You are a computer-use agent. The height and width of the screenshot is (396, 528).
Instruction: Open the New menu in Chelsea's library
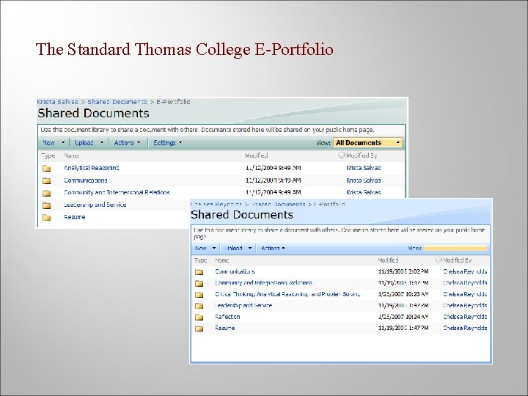click(x=205, y=248)
